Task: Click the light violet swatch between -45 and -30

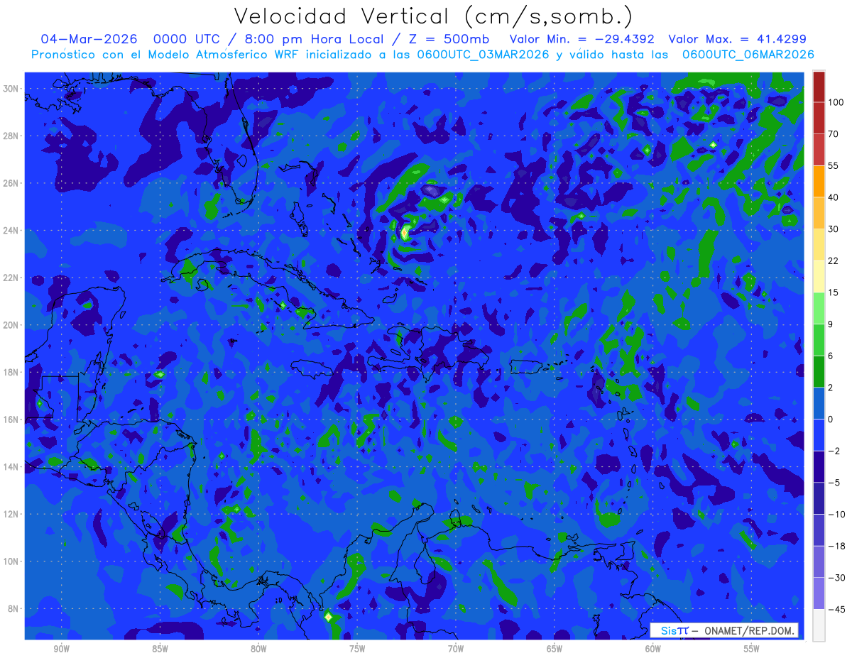Action: click(x=819, y=593)
